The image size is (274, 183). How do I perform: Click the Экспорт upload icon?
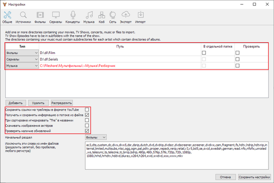pos(126,16)
